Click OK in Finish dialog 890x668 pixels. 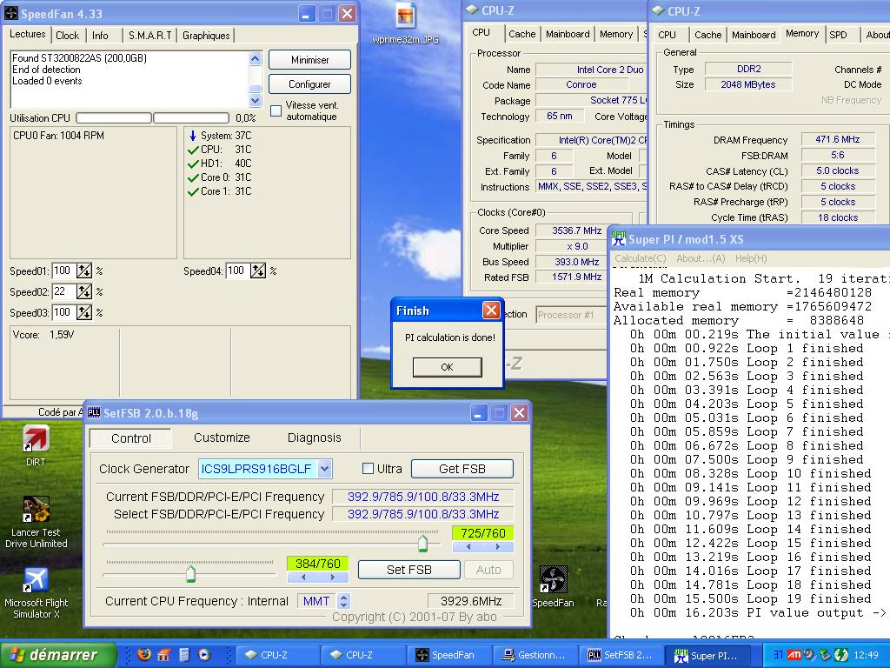tap(448, 367)
